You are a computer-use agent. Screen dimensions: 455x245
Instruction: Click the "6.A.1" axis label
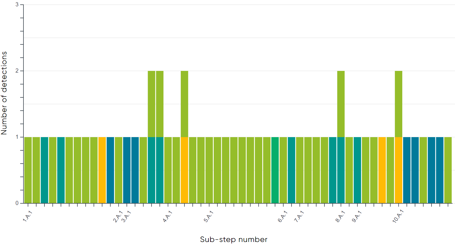click(282, 216)
